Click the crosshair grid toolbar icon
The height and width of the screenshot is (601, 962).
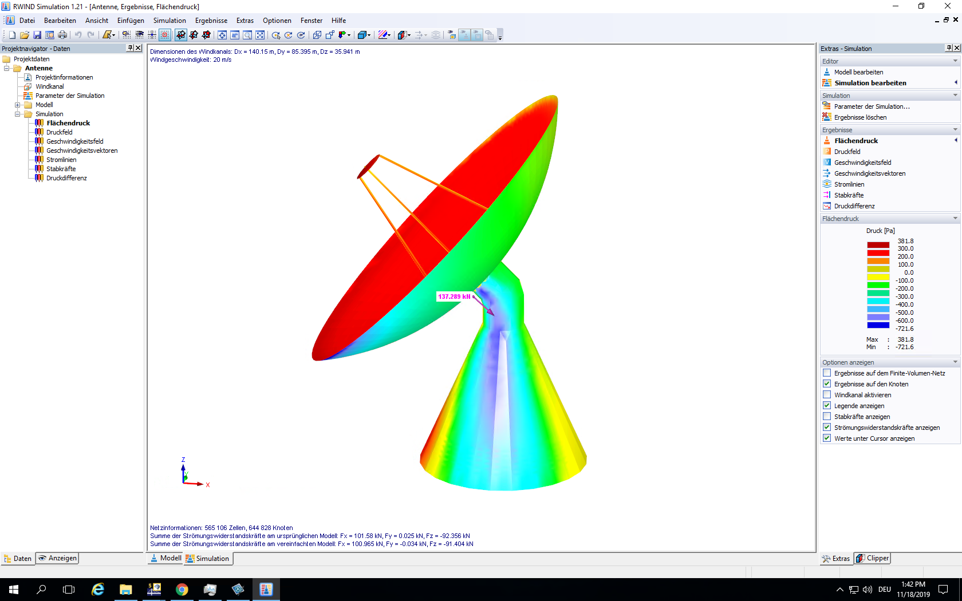(x=152, y=35)
